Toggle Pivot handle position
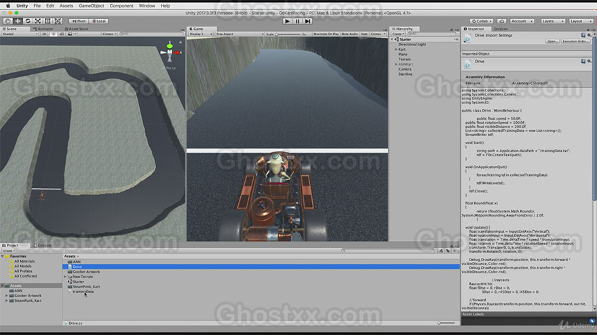597x335 pixels. pyautogui.click(x=79, y=21)
